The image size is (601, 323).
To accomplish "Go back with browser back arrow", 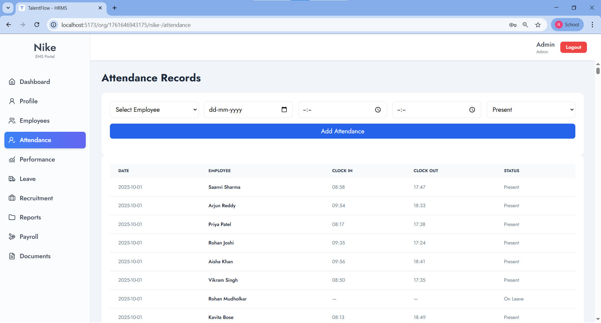I will tap(9, 25).
